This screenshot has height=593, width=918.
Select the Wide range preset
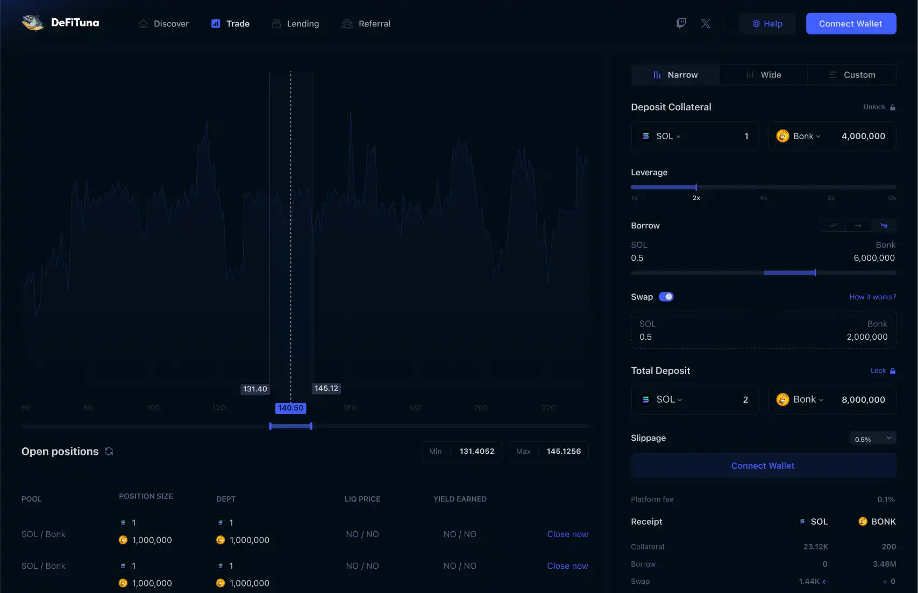coord(763,75)
